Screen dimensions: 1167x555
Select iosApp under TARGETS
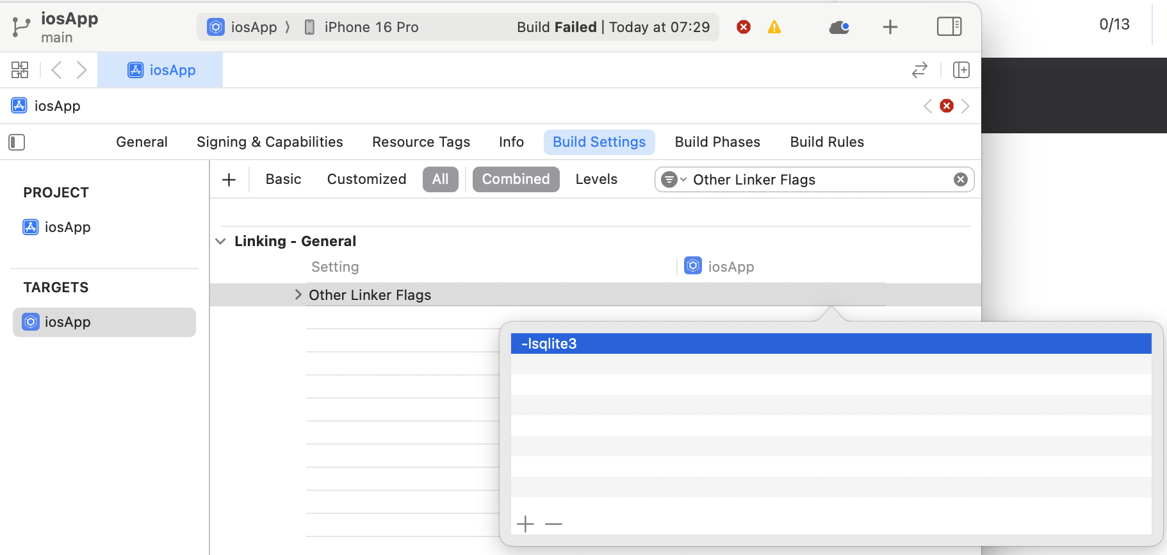tap(104, 322)
